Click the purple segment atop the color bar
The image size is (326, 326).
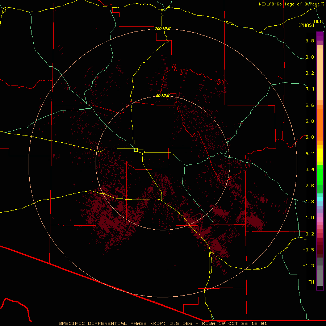point(320,36)
